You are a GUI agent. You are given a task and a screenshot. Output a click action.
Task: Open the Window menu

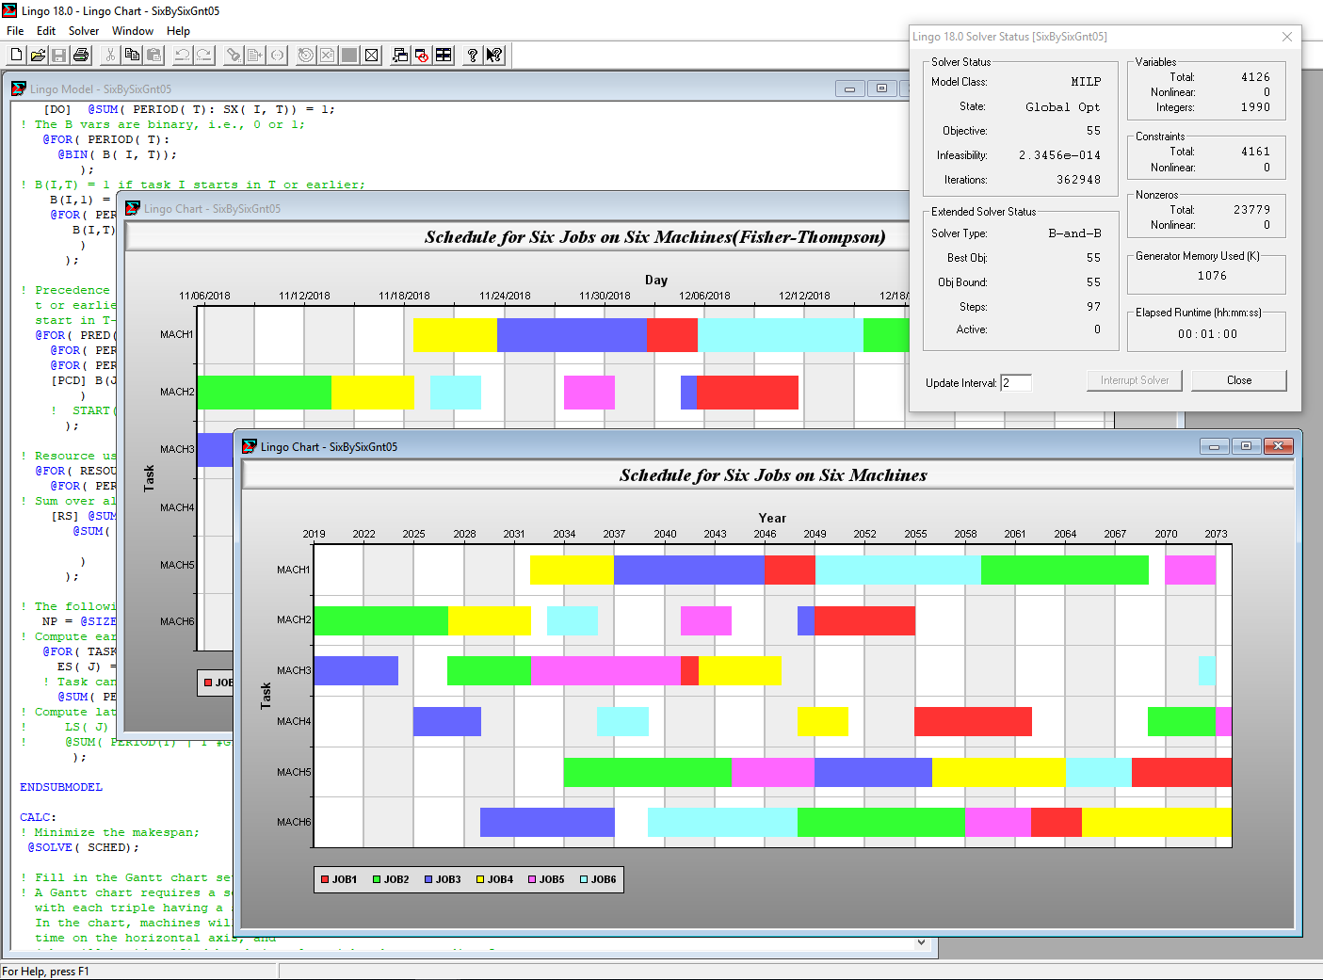[133, 31]
